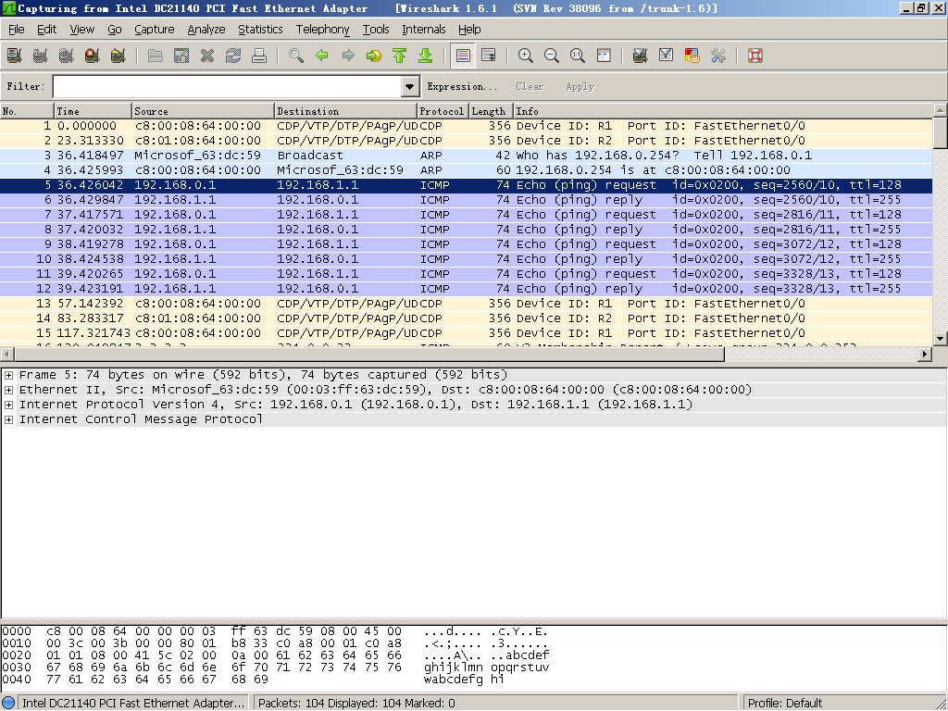Click inside the Filter input field

click(x=228, y=86)
